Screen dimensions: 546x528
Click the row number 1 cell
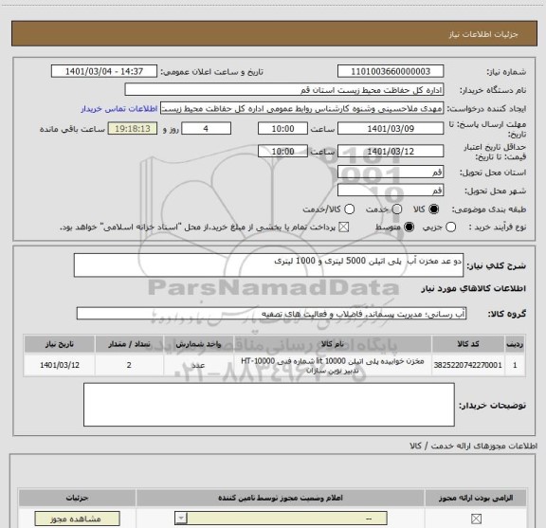(515, 365)
